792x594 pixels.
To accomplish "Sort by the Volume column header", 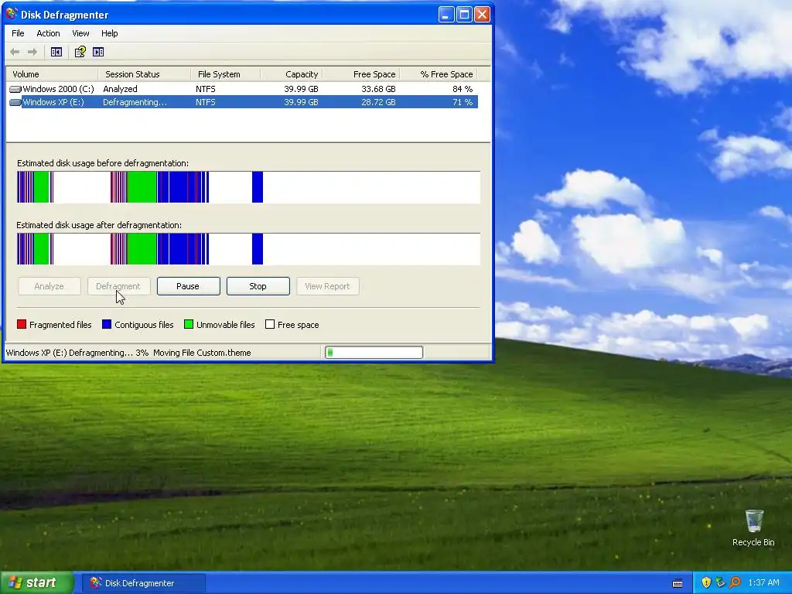I will (52, 74).
